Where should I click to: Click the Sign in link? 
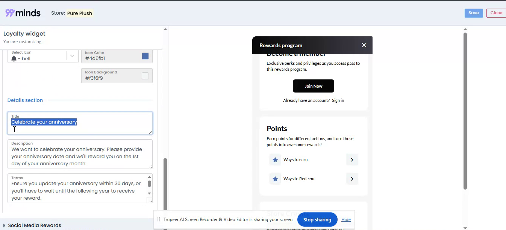click(x=338, y=100)
